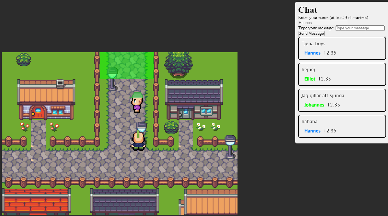The width and height of the screenshot is (388, 216).
Task: Click the chat message 'hejhej'
Action: click(x=308, y=69)
